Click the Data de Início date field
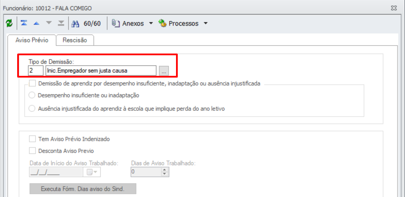Viewport: 405px width, 197px height. tap(56, 172)
